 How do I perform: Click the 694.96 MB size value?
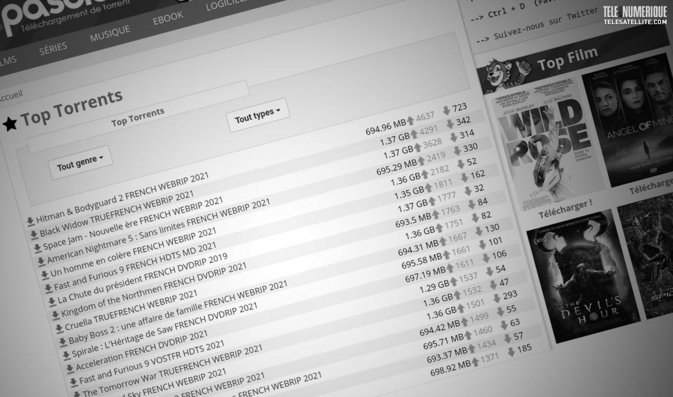385,127
